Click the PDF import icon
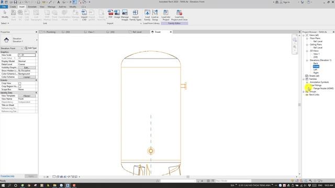335x188 pixels. pos(110,14)
